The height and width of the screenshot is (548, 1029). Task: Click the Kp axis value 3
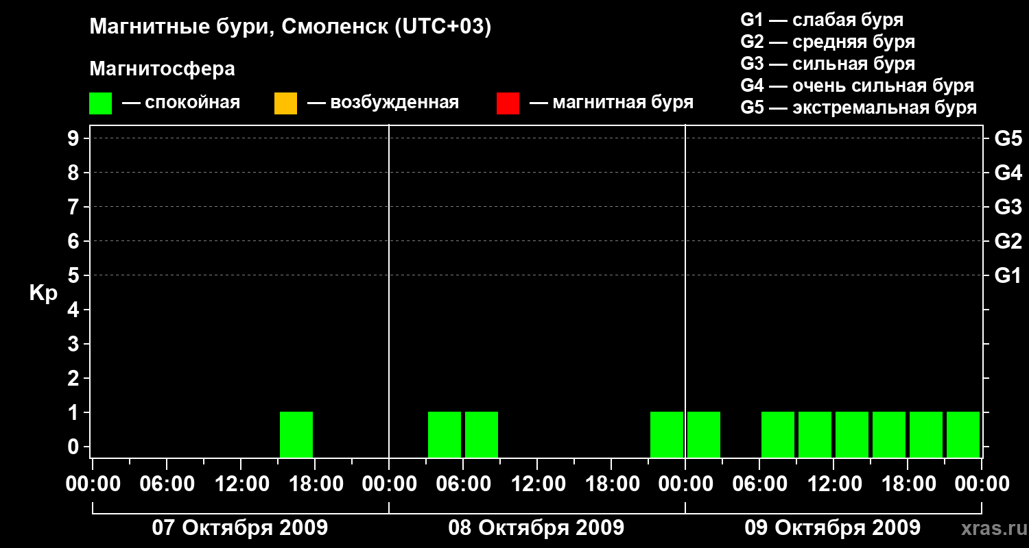(74, 344)
